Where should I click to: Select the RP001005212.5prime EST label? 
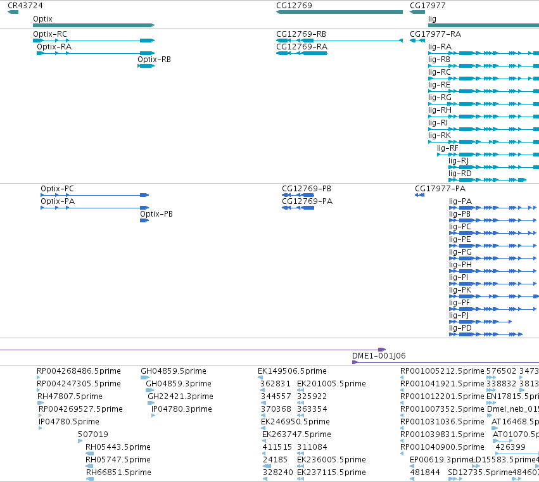(x=442, y=371)
